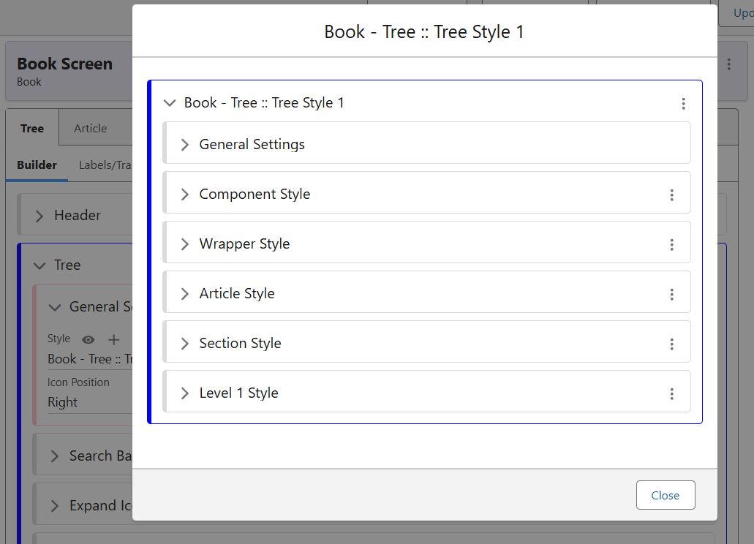
Task: Open kebab menu for Section Style
Action: [x=671, y=344]
